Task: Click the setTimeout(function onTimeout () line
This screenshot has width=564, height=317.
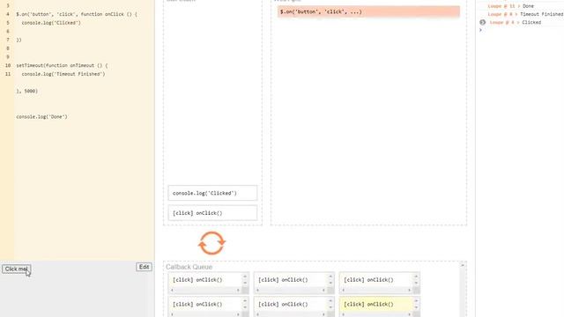Action: click(x=62, y=65)
